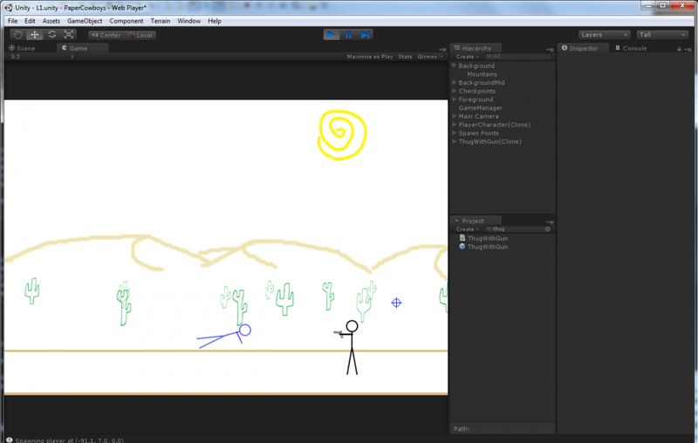
Task: Open the Inspector panel options menu
Action: (x=688, y=49)
